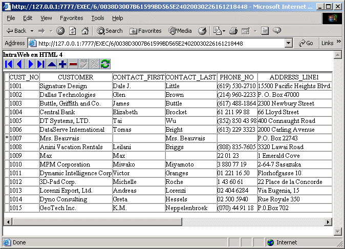Click the previous record navigator arrow
The image size is (345, 249).
coord(19,64)
